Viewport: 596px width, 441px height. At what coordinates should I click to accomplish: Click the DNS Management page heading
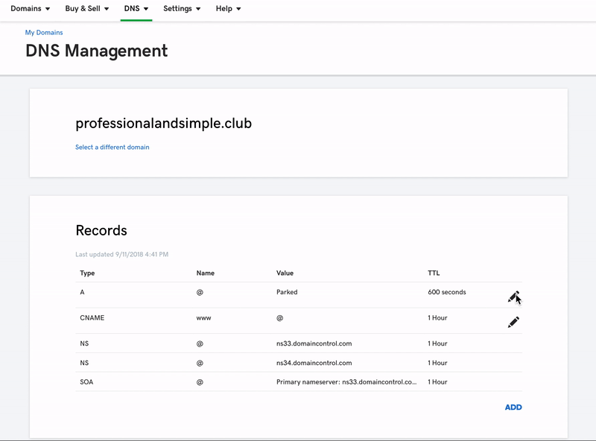(x=97, y=51)
